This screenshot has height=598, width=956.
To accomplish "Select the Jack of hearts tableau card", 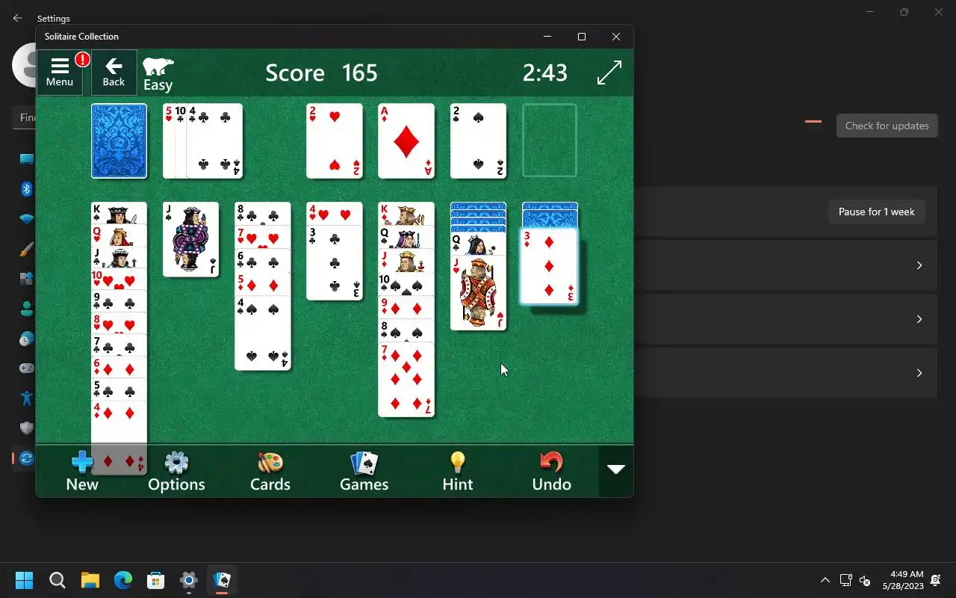I will (x=478, y=293).
